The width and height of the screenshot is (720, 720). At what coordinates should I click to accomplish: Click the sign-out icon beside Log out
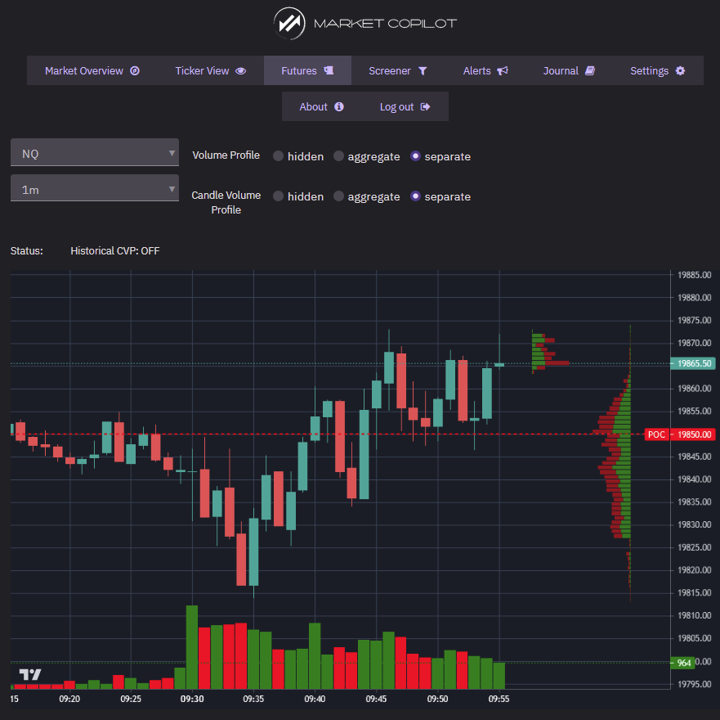[425, 106]
